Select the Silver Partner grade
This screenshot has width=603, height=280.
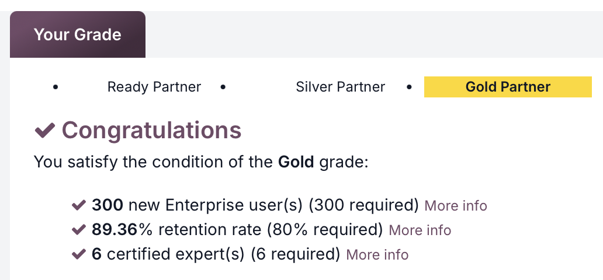coord(340,87)
